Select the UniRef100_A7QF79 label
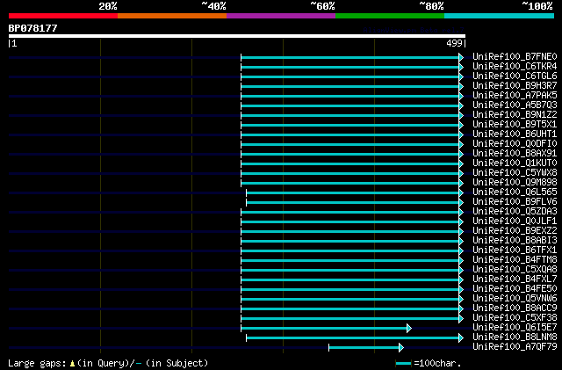This screenshot has width=562, height=370. click(x=515, y=347)
